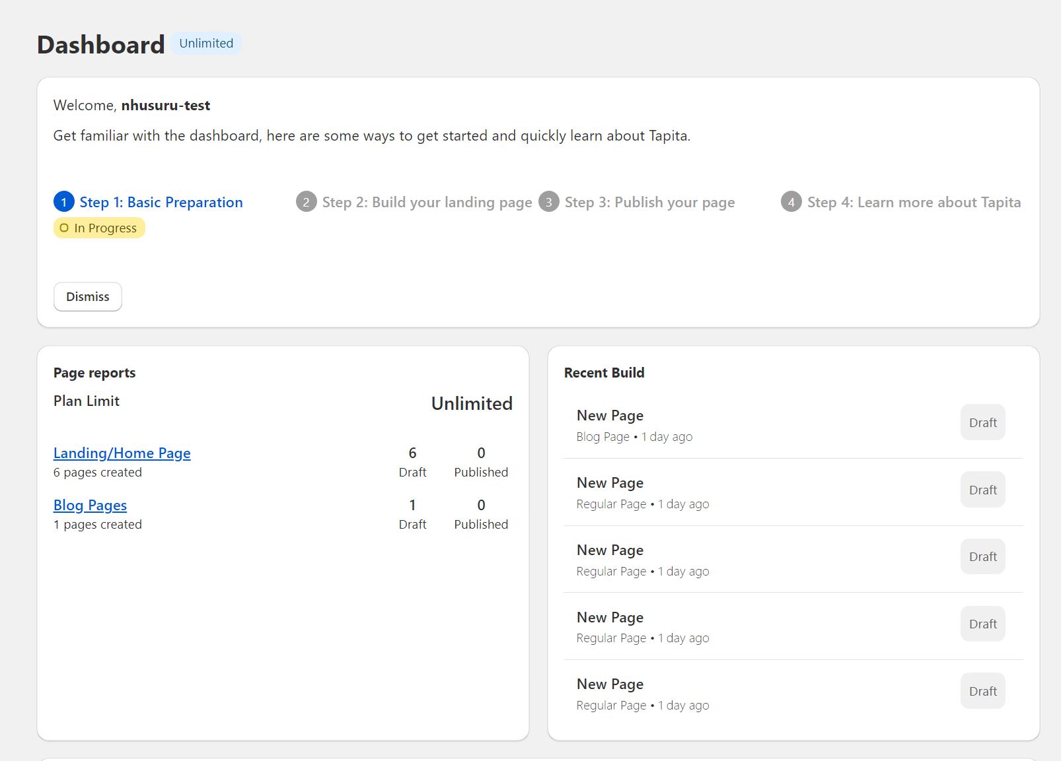
Task: Open the first Regular Page New Page entry
Action: 610,483
